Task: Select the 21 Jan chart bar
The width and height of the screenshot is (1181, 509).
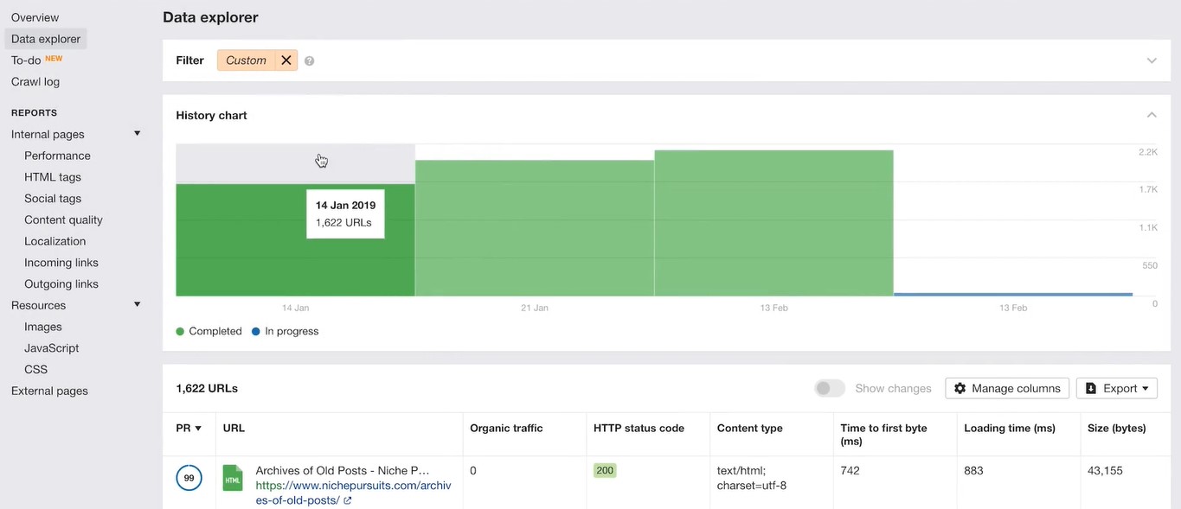Action: pos(534,228)
